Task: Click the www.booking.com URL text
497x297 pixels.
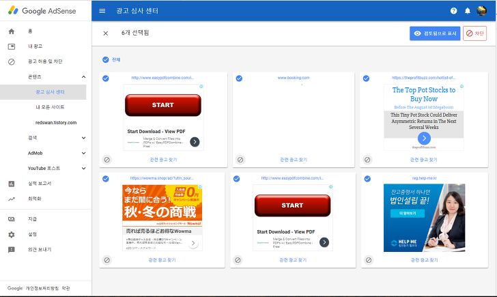Action: (294, 78)
